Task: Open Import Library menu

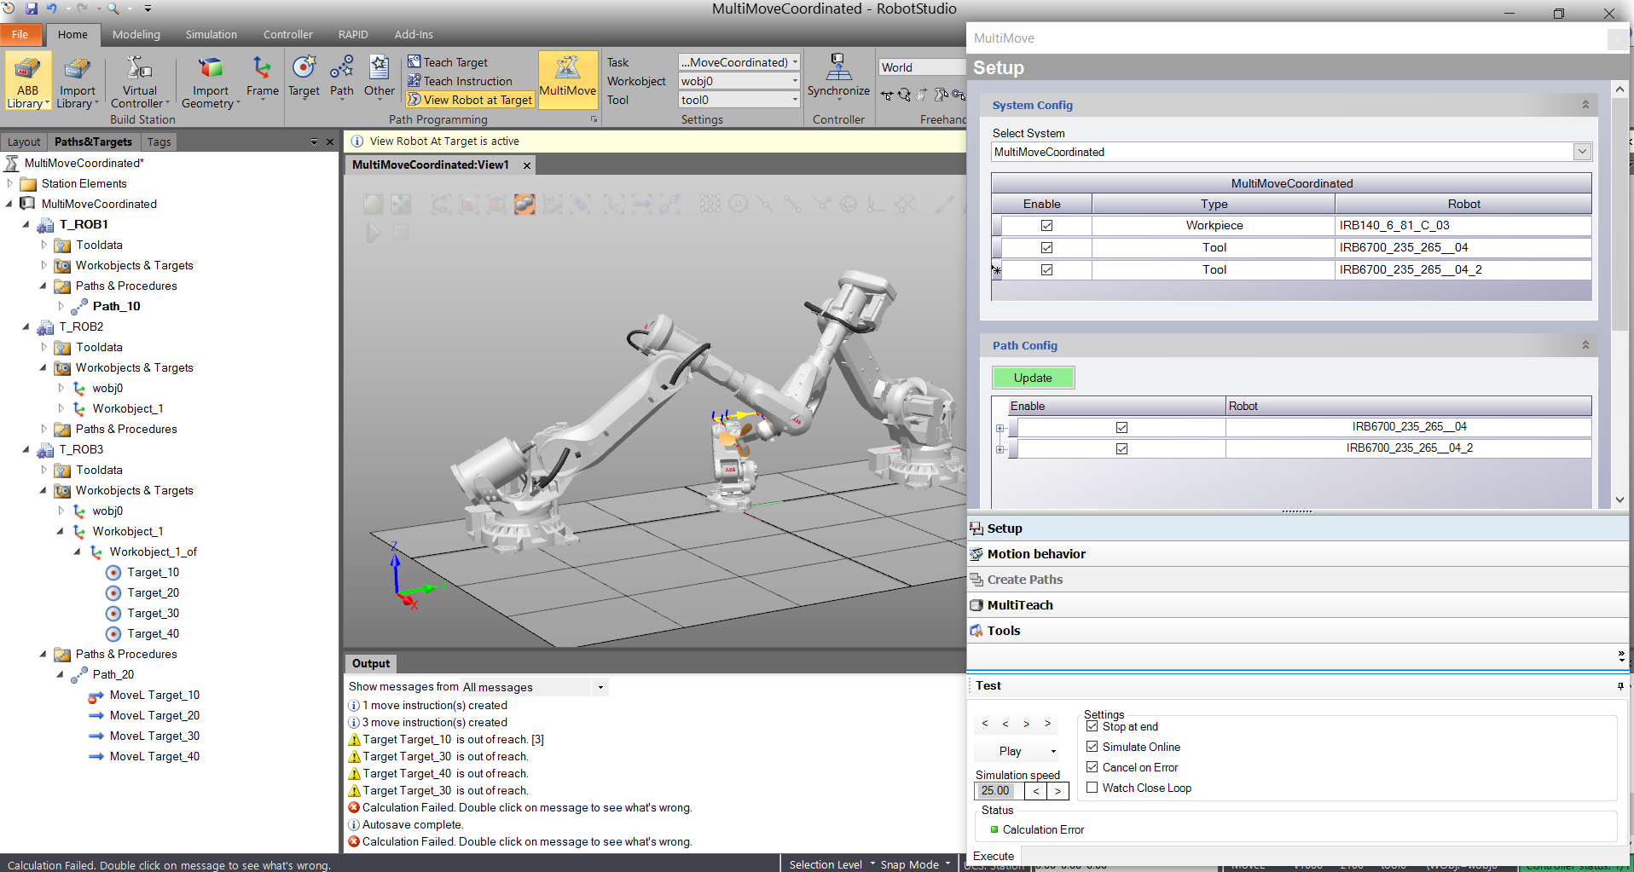Action: tap(77, 83)
